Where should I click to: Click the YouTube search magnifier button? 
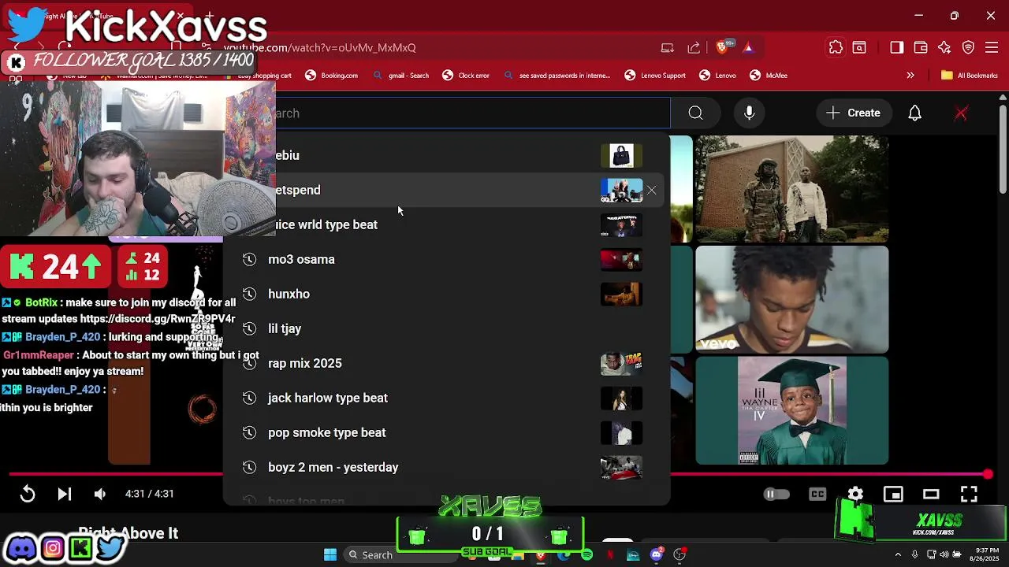click(695, 113)
